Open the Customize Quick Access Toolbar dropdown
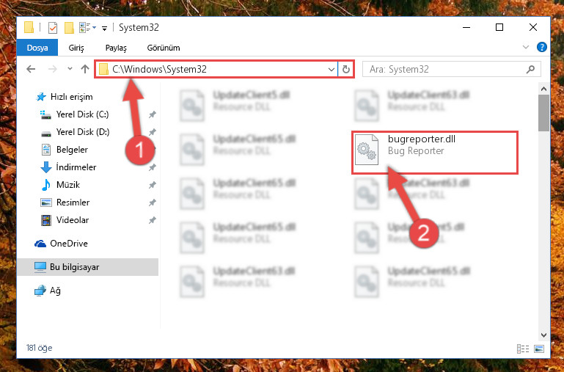 (x=104, y=28)
